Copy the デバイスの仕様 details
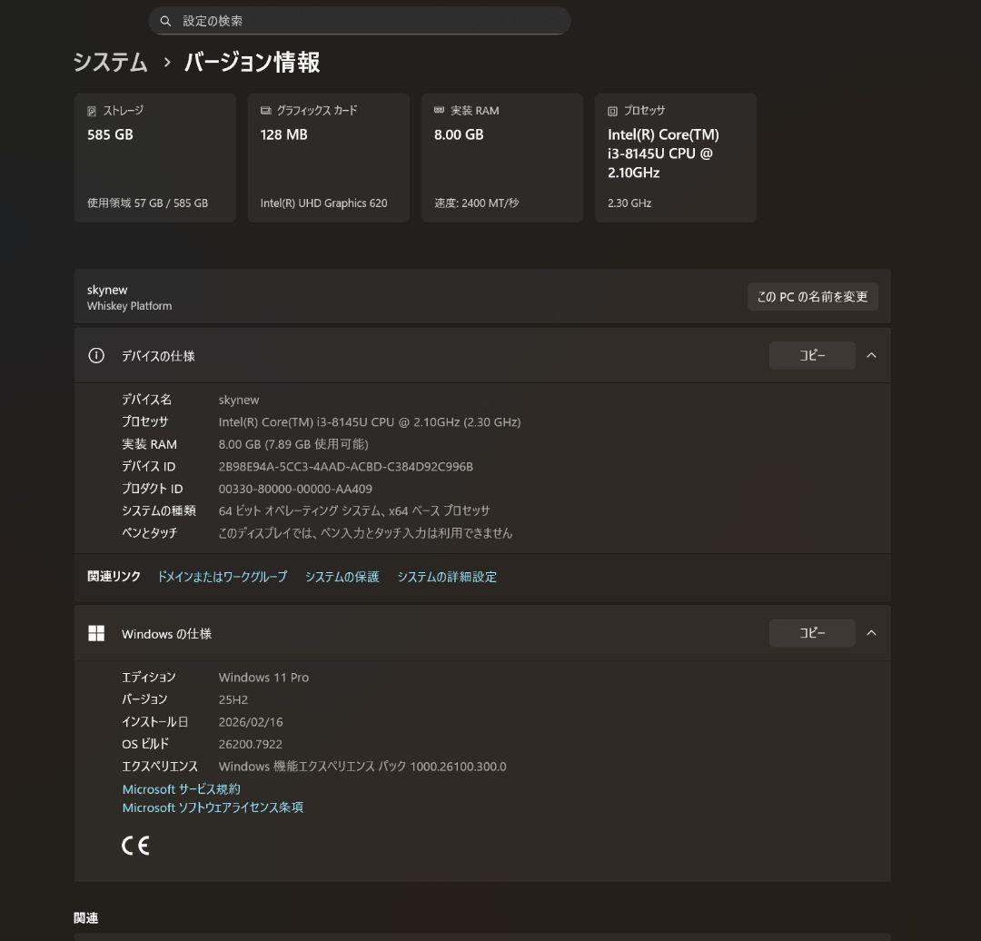 tap(812, 355)
